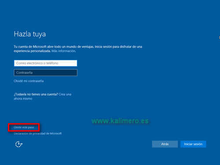Focus the 'Correo electrónico o teléfono' field
Viewport: 220px width, 165px height.
click(45, 63)
